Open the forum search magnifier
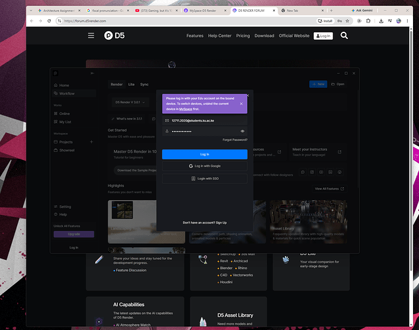The image size is (419, 330). click(344, 36)
